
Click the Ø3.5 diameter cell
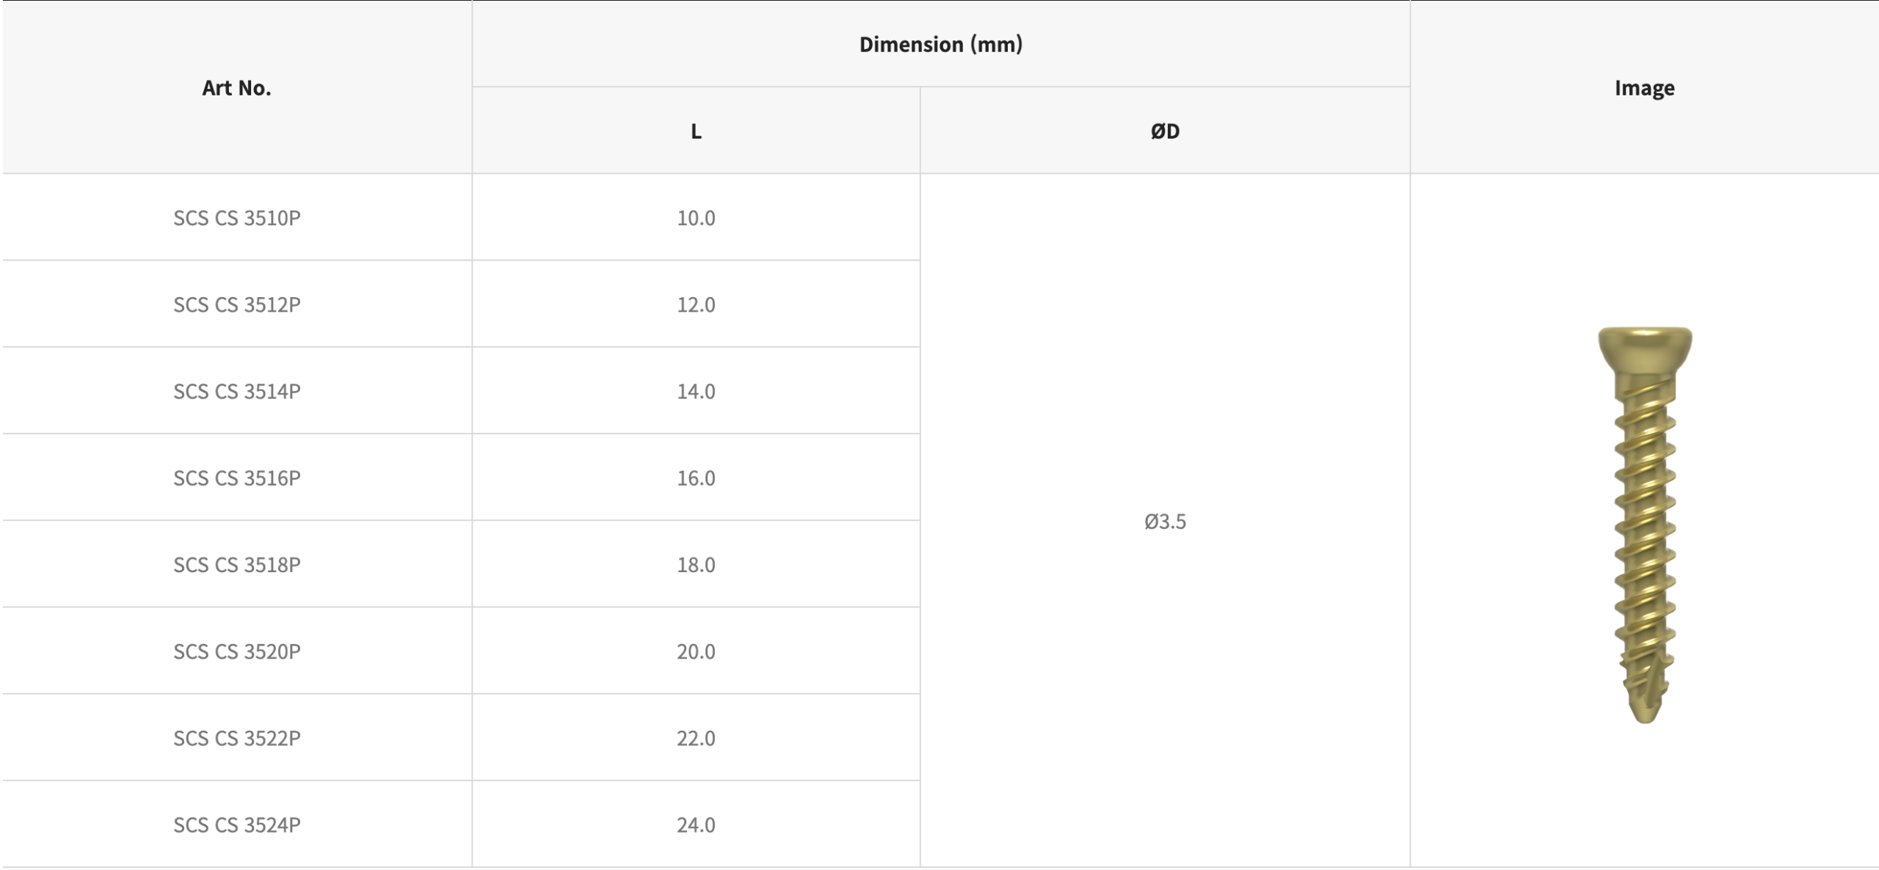click(1165, 522)
